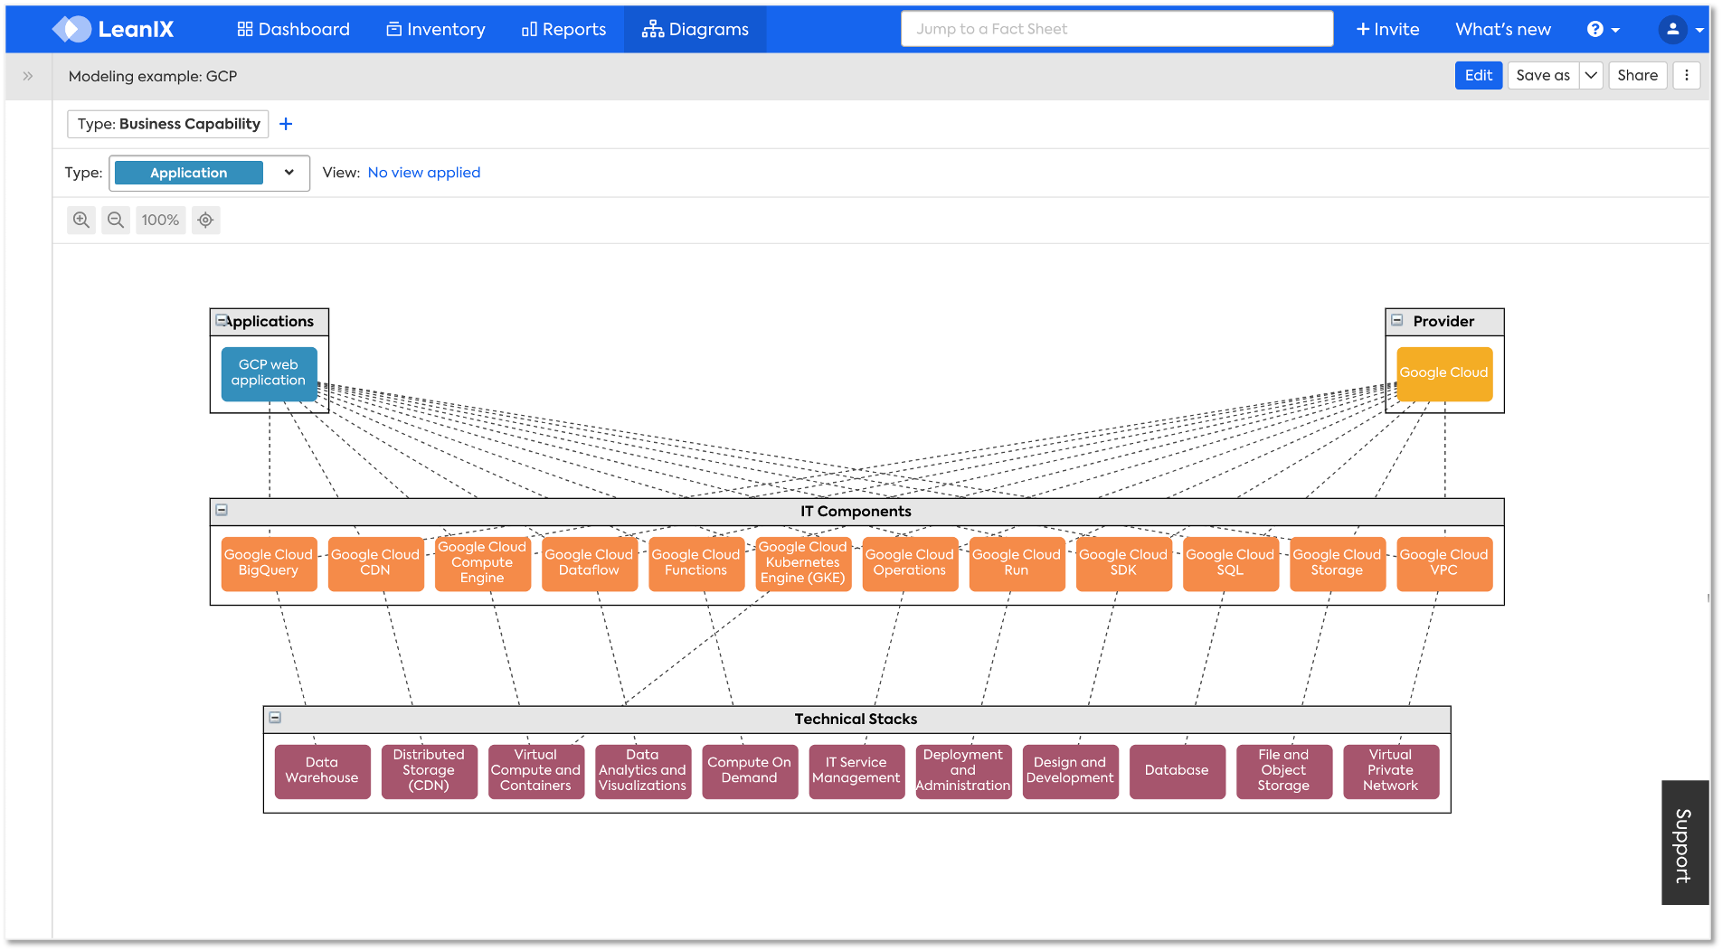Click the No view applied link

tap(424, 173)
